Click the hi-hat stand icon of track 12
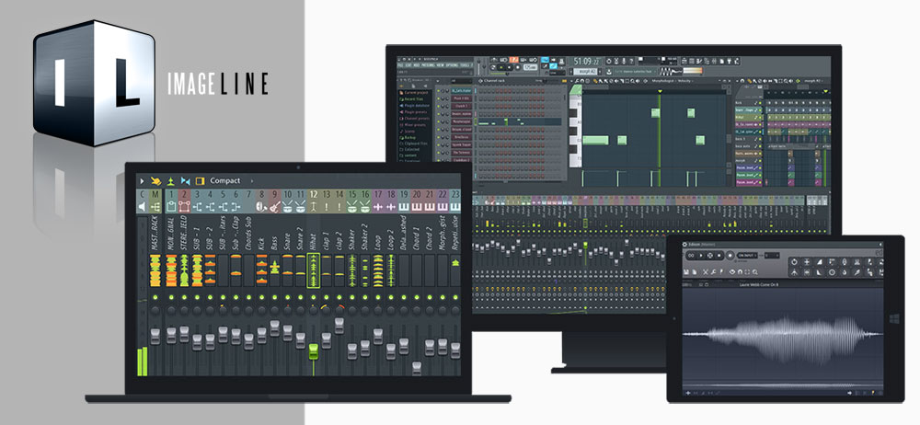 coord(314,207)
